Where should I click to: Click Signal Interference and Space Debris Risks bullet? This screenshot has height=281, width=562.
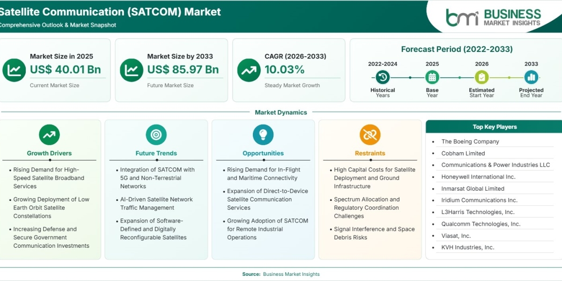coord(374,233)
